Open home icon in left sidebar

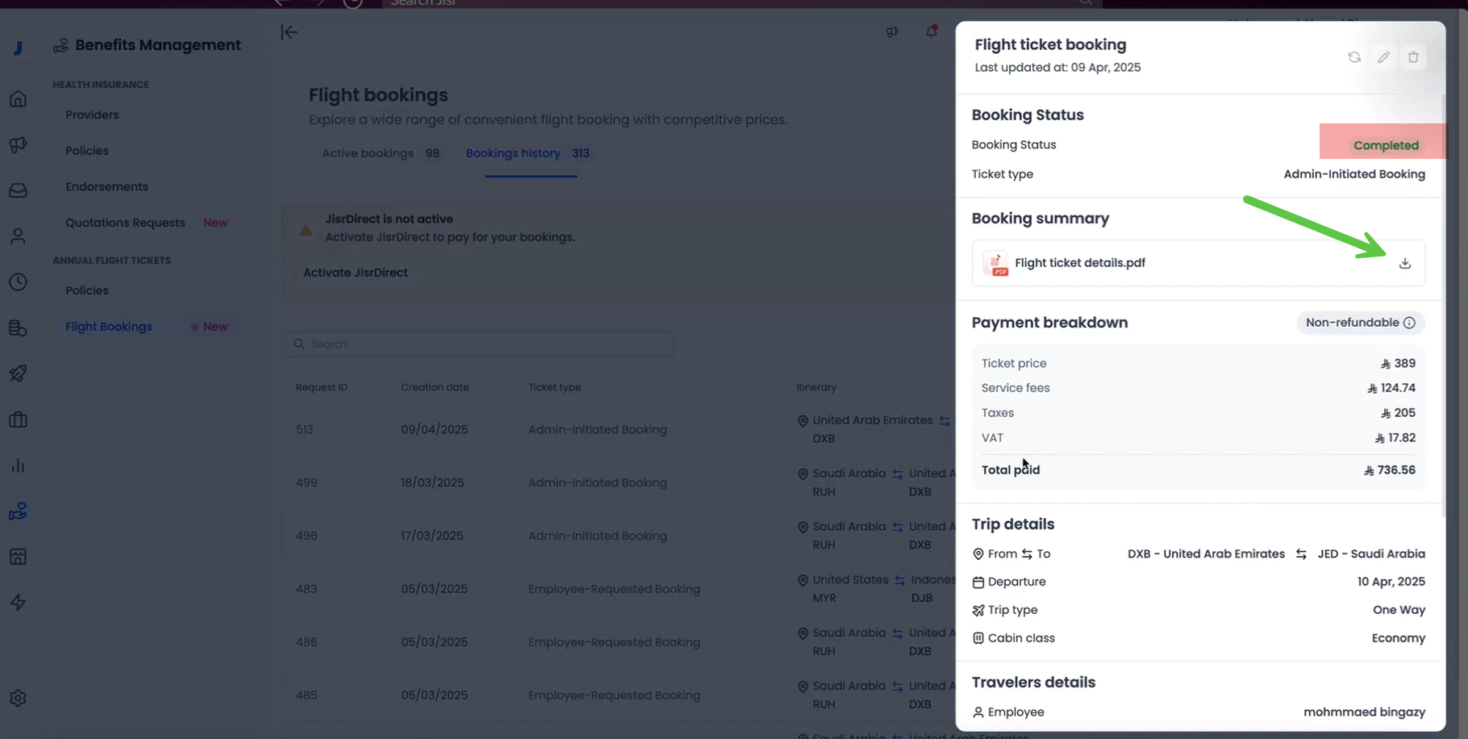pyautogui.click(x=18, y=98)
